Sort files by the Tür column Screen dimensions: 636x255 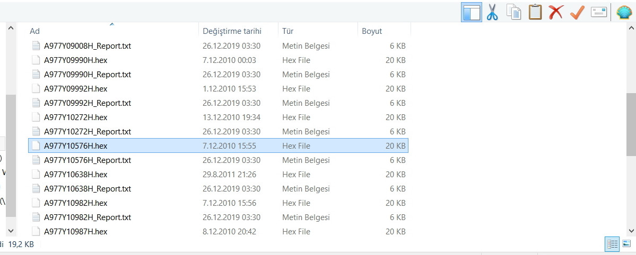(287, 31)
